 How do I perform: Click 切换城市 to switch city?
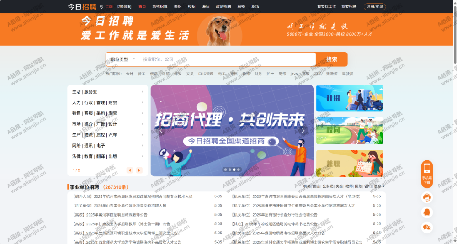click(x=123, y=7)
